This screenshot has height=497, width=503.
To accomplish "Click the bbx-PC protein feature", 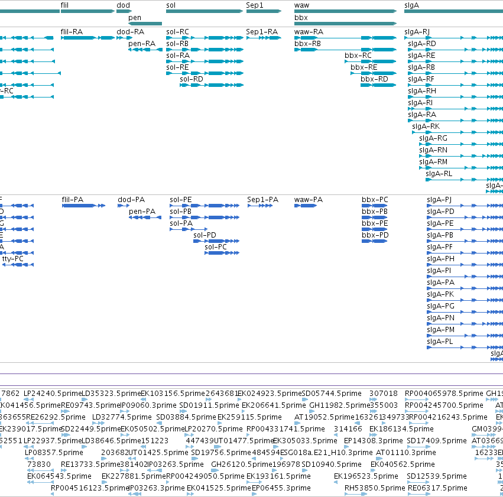I will [374, 206].
